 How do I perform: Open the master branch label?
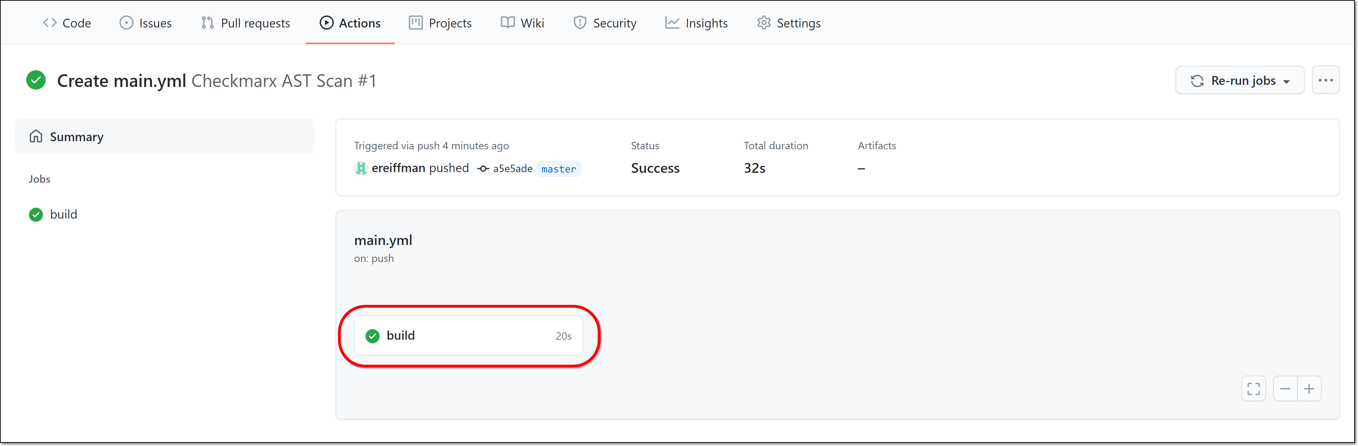pyautogui.click(x=558, y=169)
